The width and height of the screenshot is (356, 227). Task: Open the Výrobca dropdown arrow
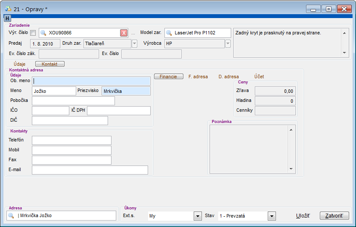tap(228, 43)
